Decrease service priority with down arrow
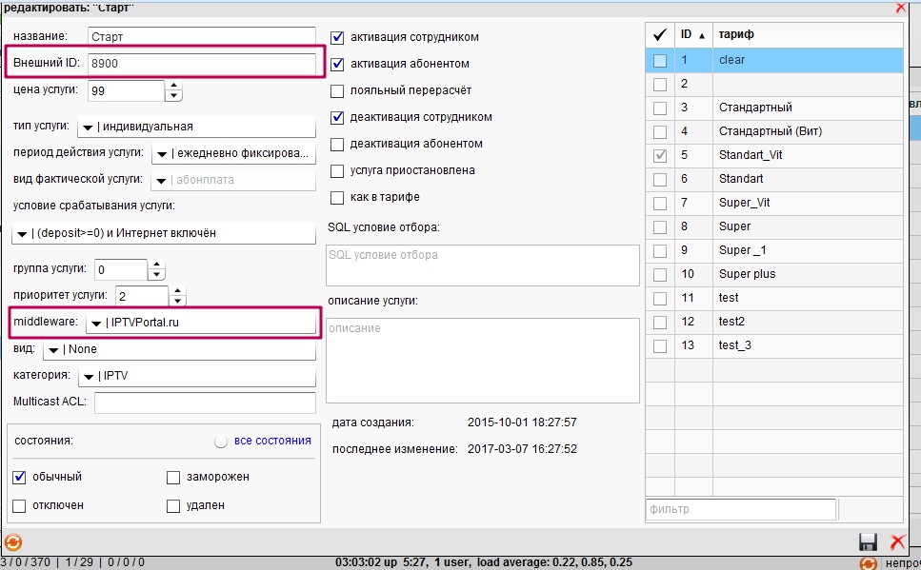 point(177,302)
